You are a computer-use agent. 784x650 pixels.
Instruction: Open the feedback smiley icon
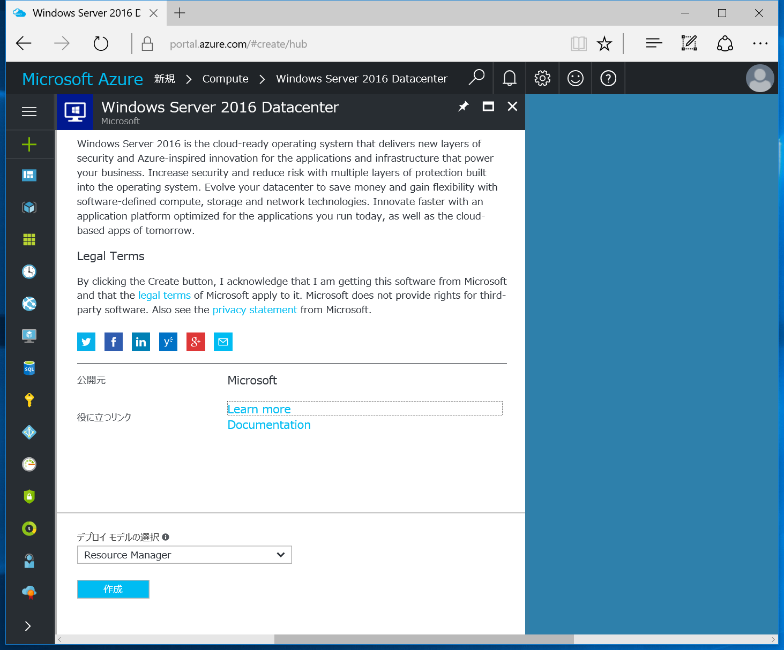(576, 78)
